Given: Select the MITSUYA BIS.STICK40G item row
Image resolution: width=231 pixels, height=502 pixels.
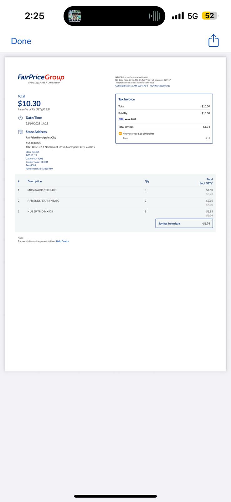Looking at the screenshot, I should (115, 192).
